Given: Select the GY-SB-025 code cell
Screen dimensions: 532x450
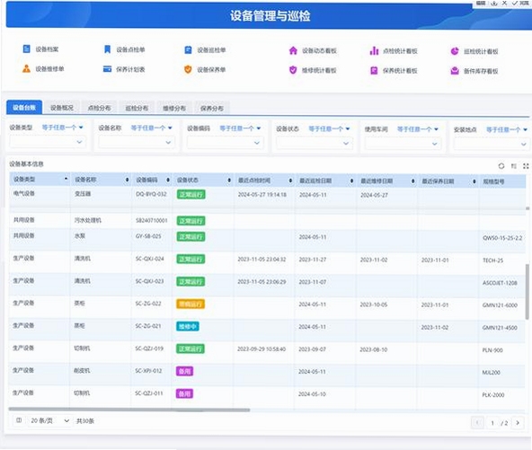Looking at the screenshot, I should pos(148,236).
